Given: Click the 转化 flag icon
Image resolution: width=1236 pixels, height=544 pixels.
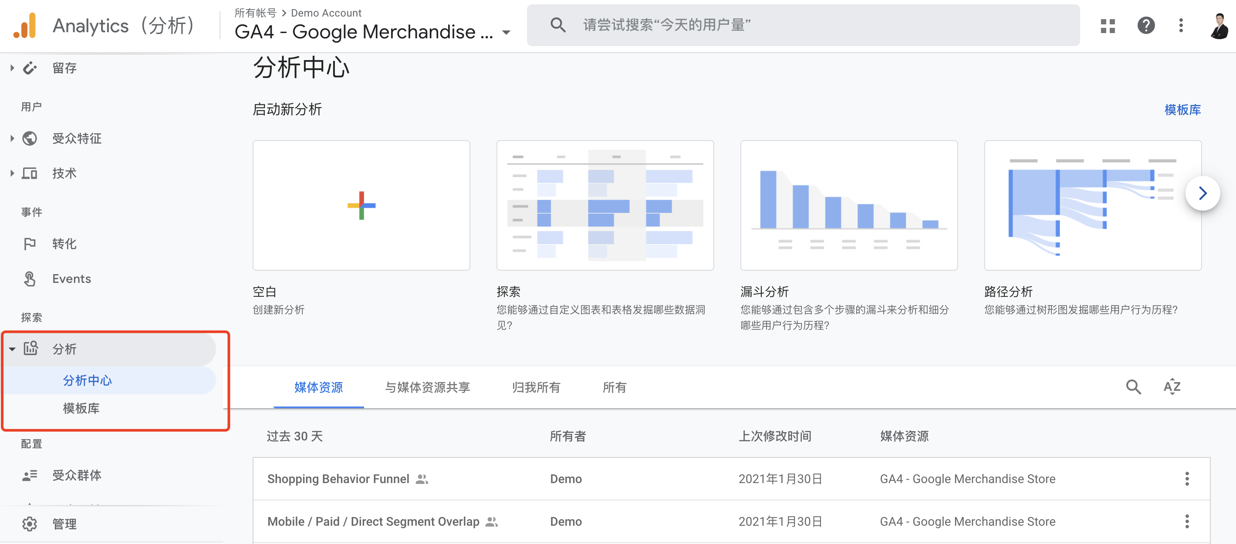Looking at the screenshot, I should click(30, 243).
